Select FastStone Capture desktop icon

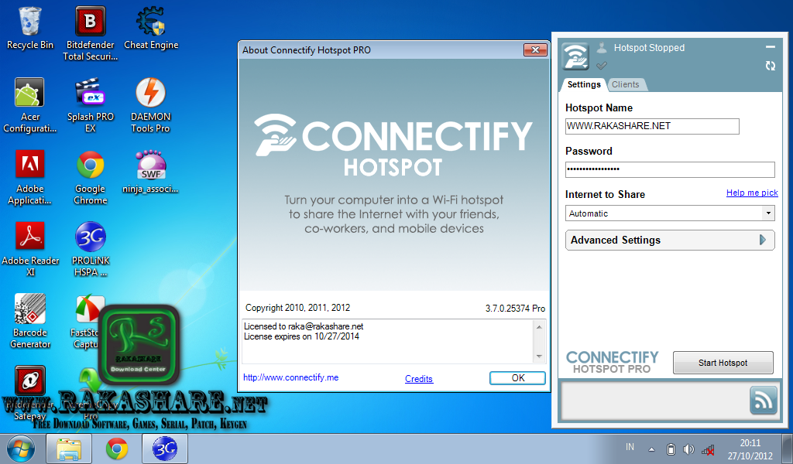(87, 322)
